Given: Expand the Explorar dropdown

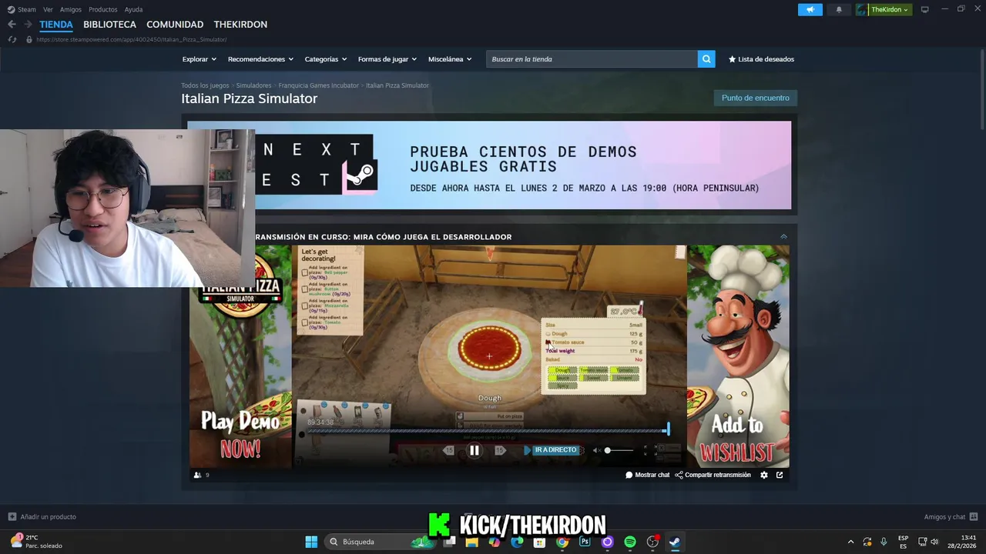Looking at the screenshot, I should click(199, 59).
